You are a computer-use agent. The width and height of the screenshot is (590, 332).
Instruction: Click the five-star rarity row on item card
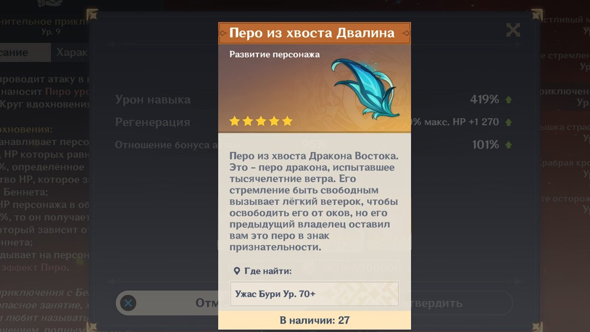click(x=261, y=121)
